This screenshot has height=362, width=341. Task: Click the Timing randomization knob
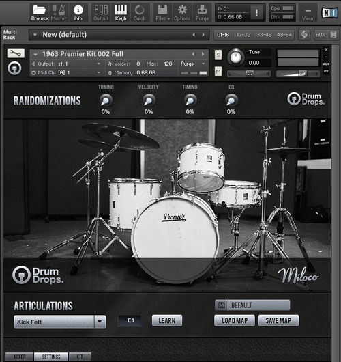190,100
